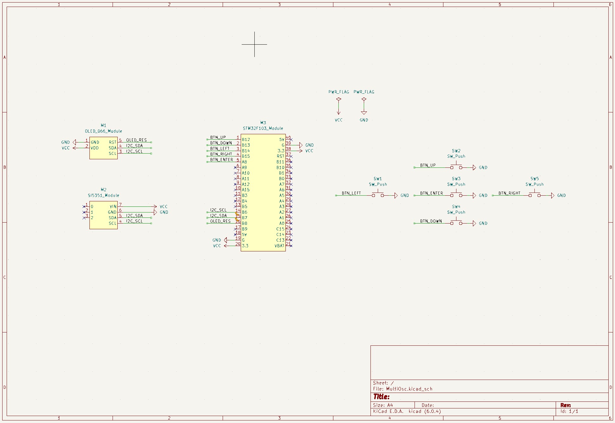
Task: Click the Date: field in title block
Action: click(x=428, y=405)
